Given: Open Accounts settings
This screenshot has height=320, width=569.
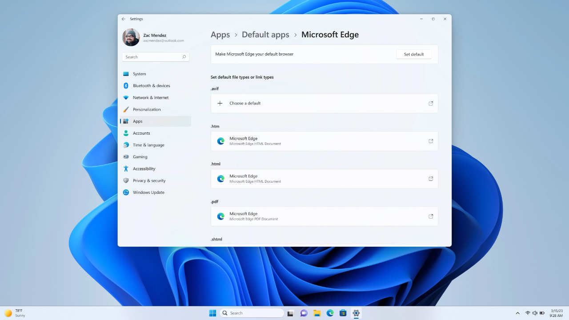Looking at the screenshot, I should 156,133.
